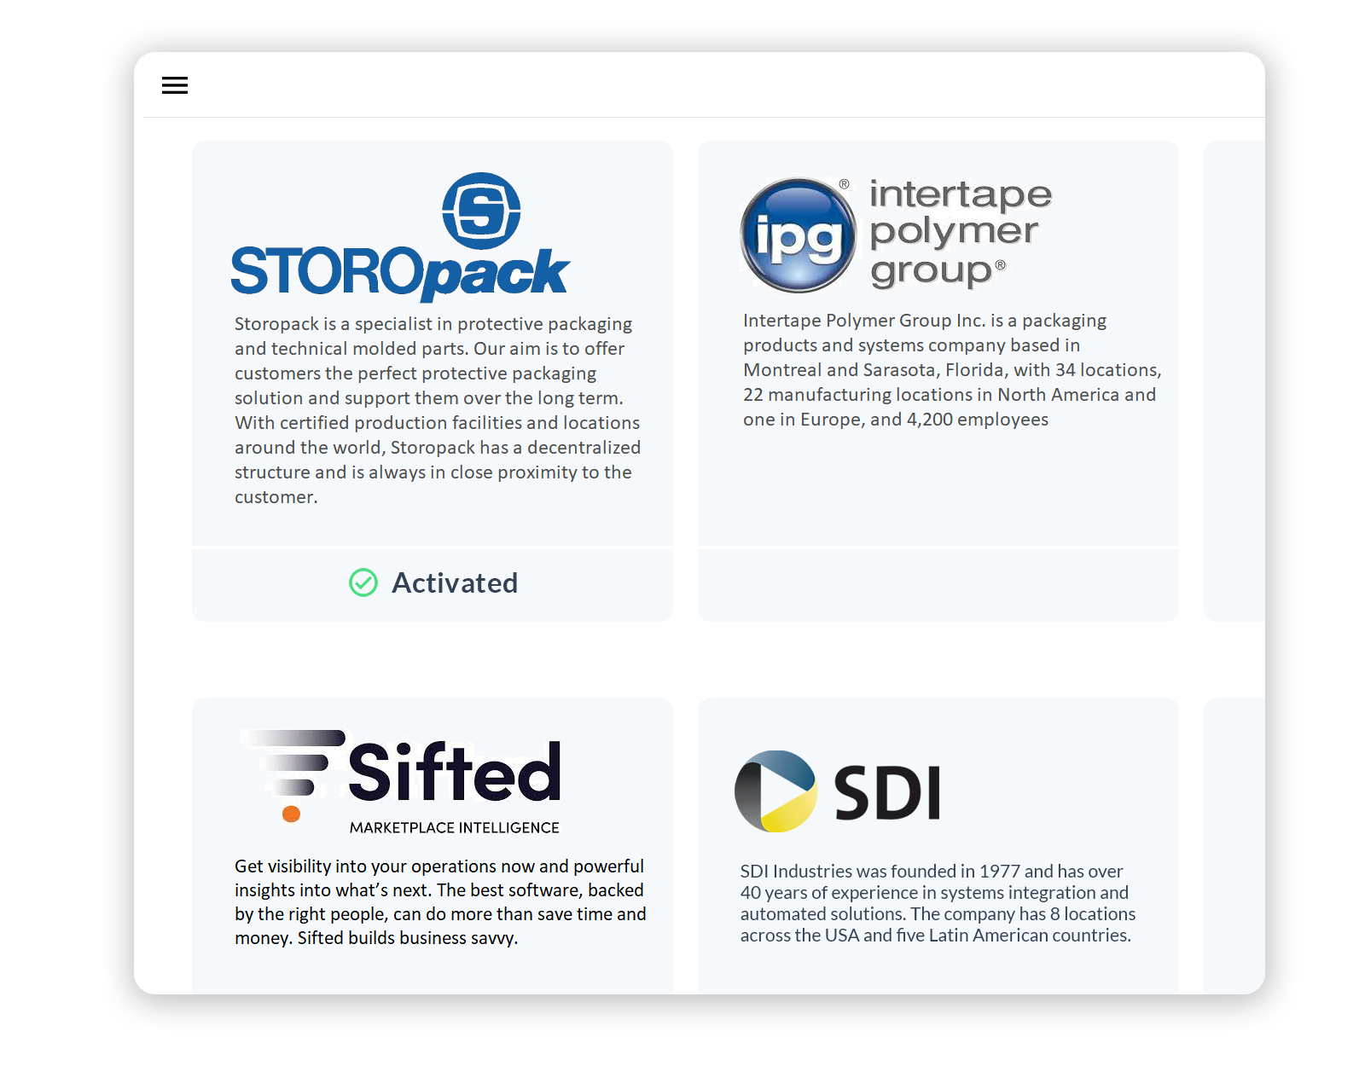Click the SDI play-shaped logo icon

[x=775, y=791]
